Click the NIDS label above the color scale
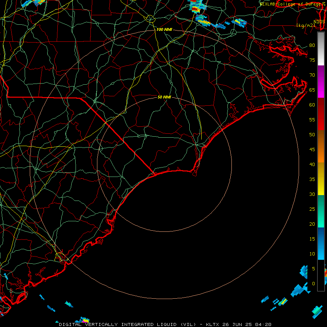The height and width of the screenshot is (327, 327). point(319,22)
